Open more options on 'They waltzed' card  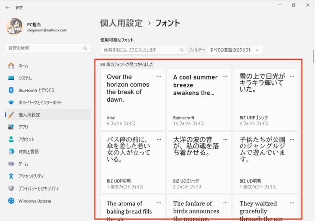click(x=292, y=203)
